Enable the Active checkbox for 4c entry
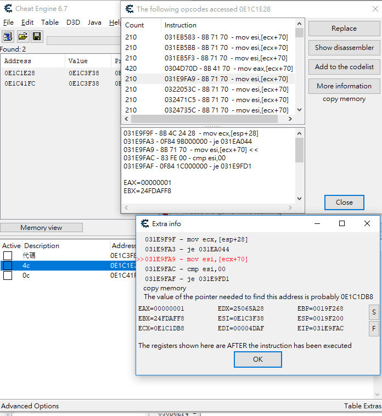The image size is (382, 416). pos(8,266)
